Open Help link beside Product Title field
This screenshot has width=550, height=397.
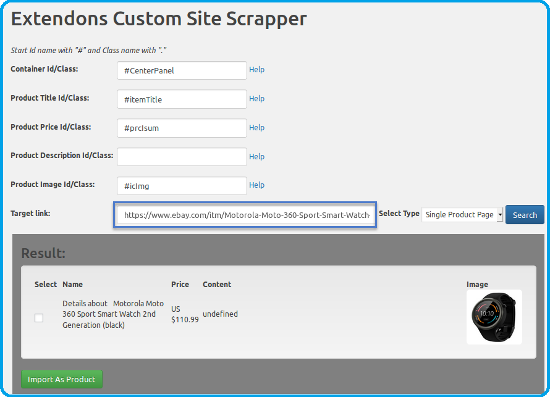(256, 99)
